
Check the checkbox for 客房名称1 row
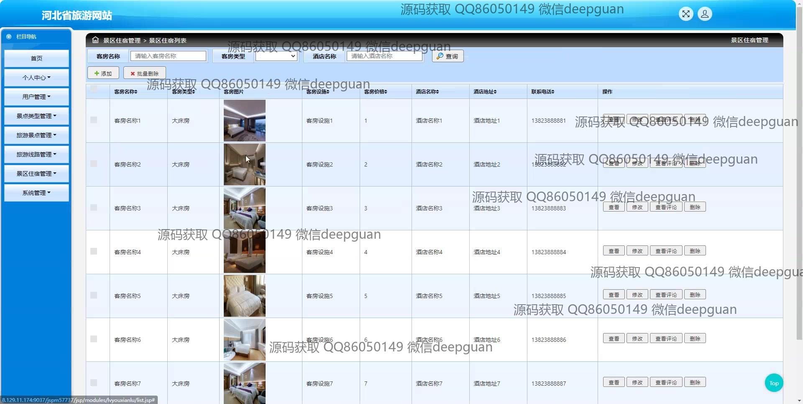[94, 120]
